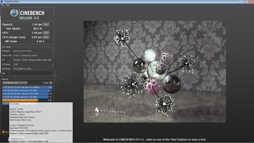Select highlighted ranking entry Core i5 M 520
Image resolution: width=254 pixels, height=143 pixels.
[27, 100]
